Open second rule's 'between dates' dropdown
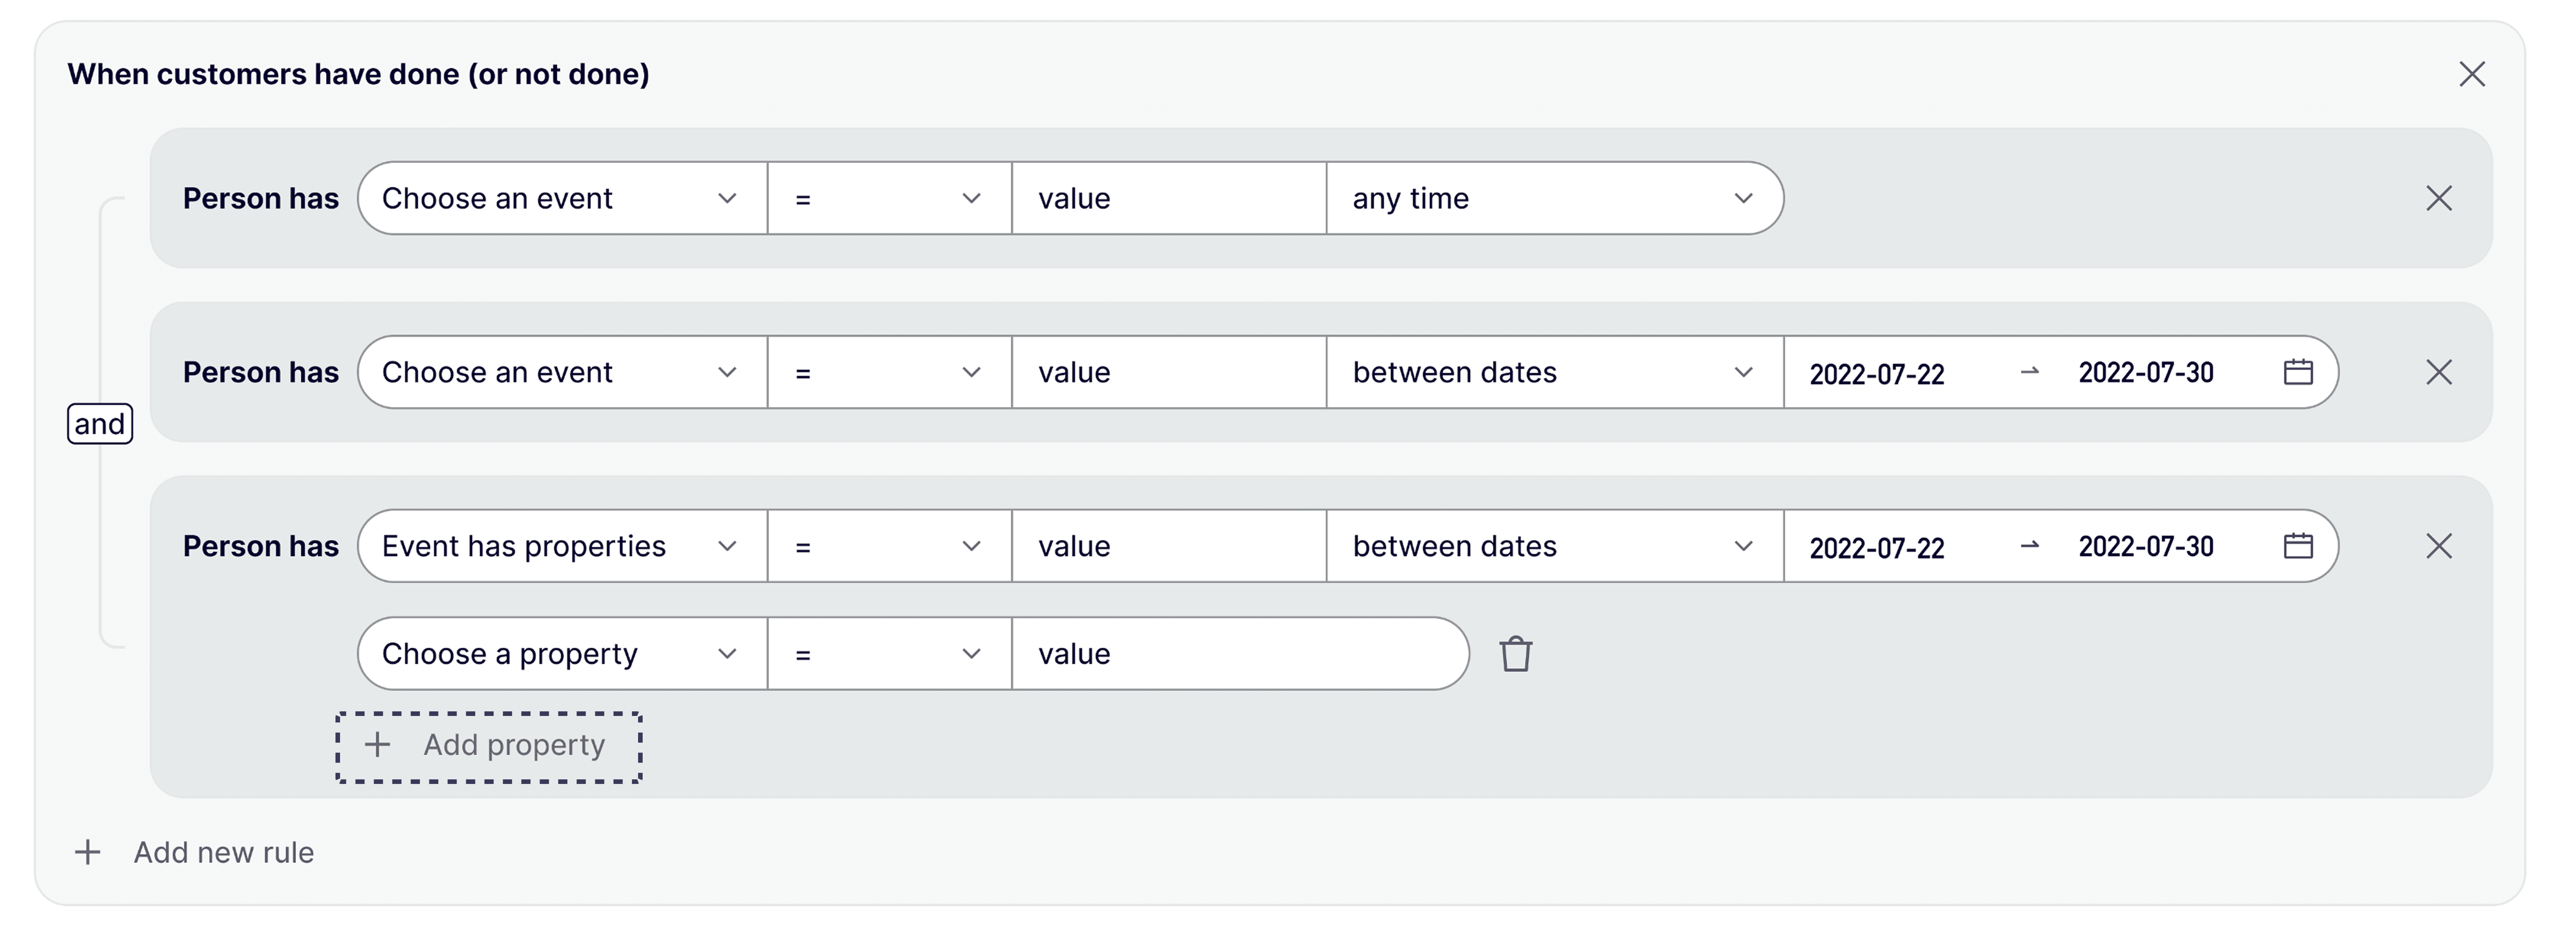The height and width of the screenshot is (936, 2576). [1554, 372]
